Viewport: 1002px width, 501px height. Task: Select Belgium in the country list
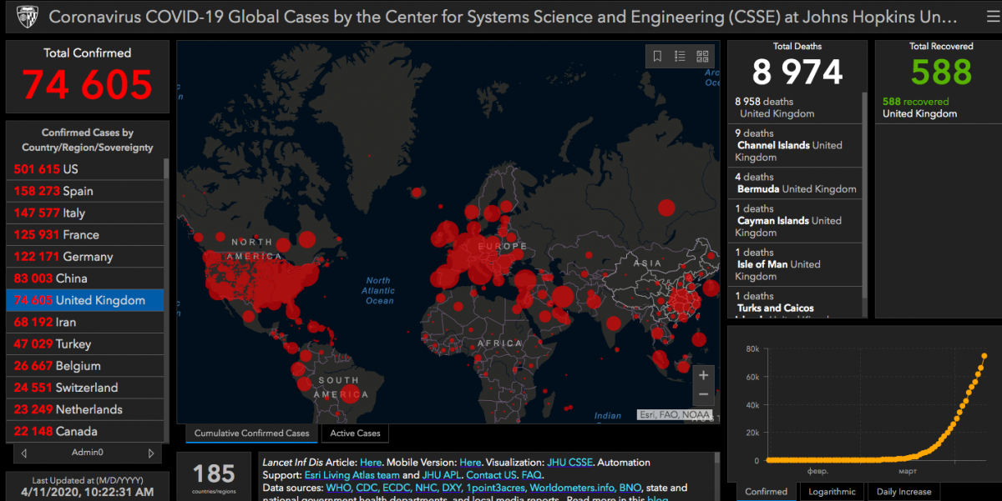point(85,365)
